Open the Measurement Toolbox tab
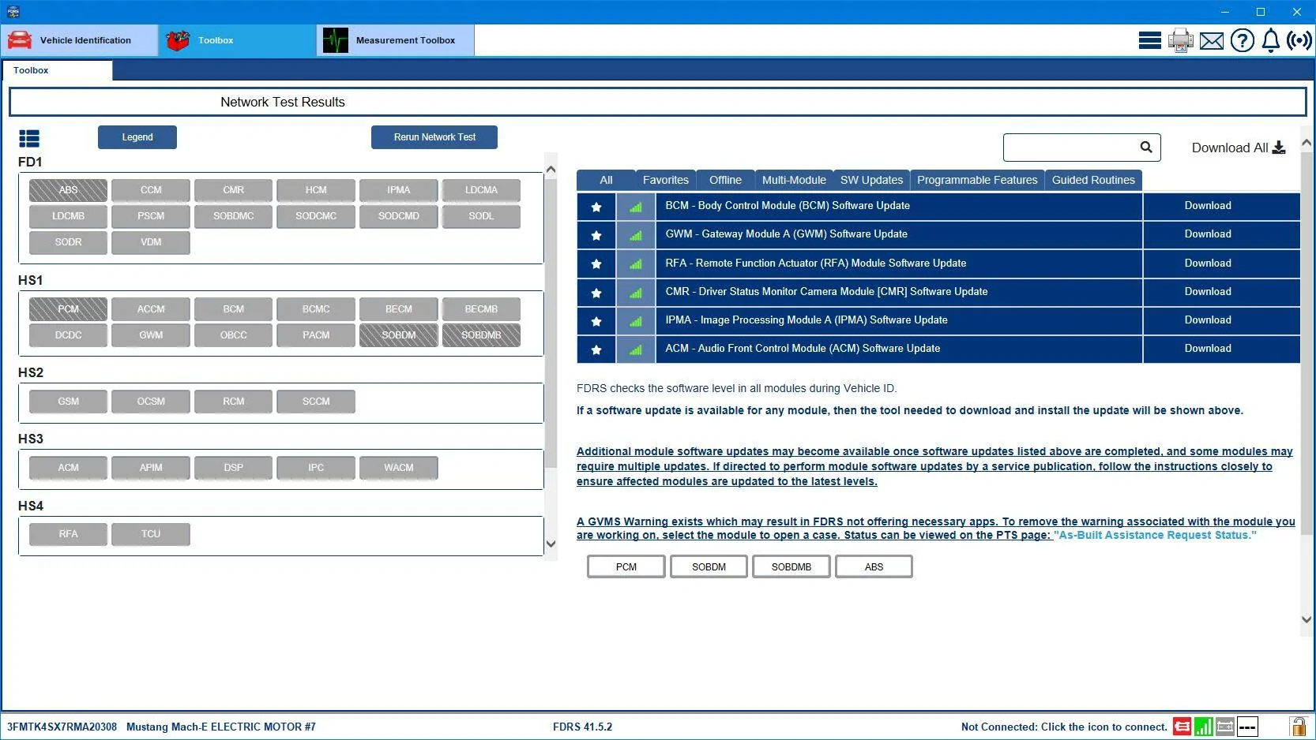The width and height of the screenshot is (1316, 740). (395, 40)
